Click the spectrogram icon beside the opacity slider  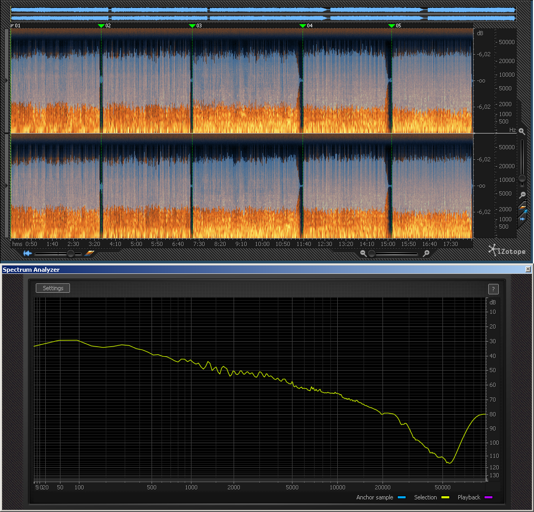(89, 253)
